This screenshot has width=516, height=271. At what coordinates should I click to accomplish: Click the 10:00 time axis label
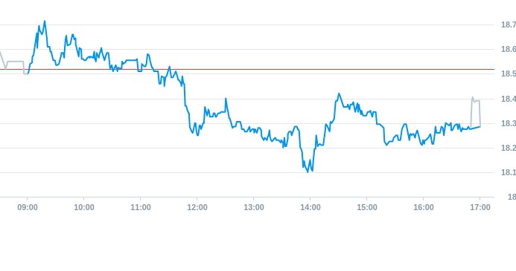[x=84, y=207]
